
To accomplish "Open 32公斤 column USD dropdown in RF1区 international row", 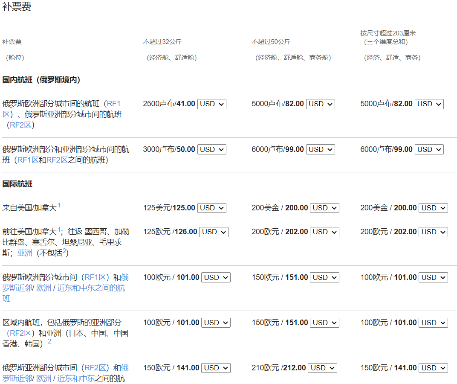I will [x=216, y=277].
